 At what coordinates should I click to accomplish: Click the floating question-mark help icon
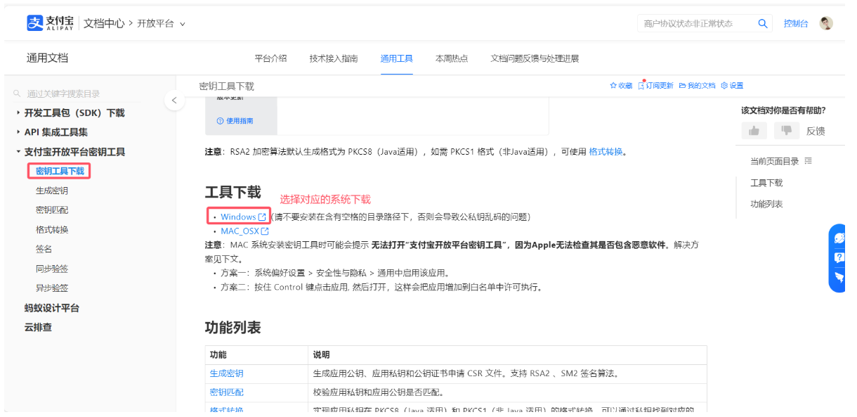(839, 257)
